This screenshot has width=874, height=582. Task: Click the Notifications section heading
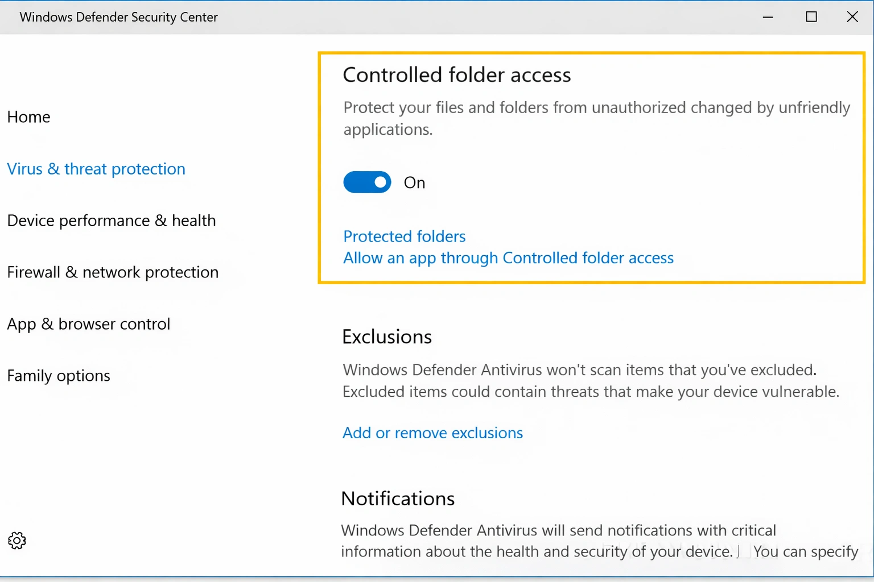pyautogui.click(x=397, y=498)
